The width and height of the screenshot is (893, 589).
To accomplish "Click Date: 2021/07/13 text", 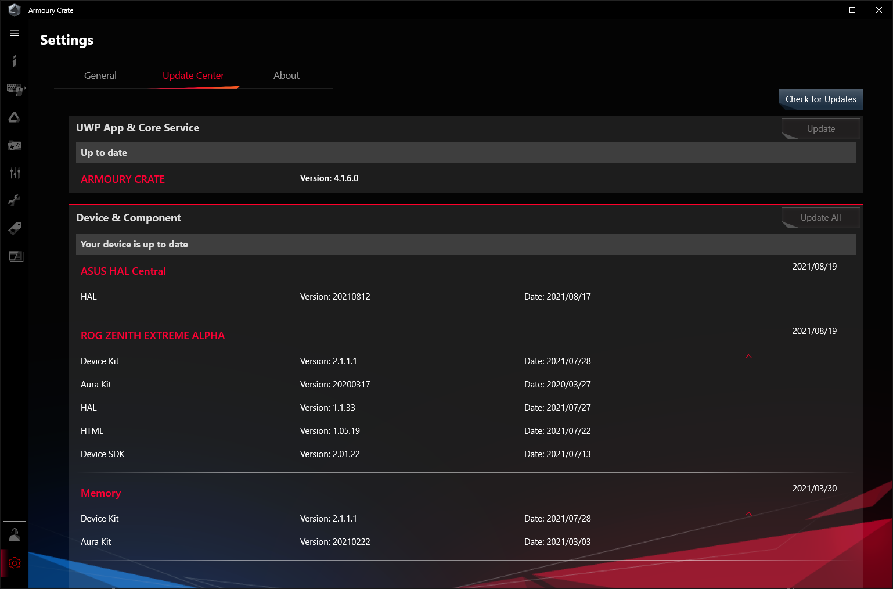I will coord(557,454).
